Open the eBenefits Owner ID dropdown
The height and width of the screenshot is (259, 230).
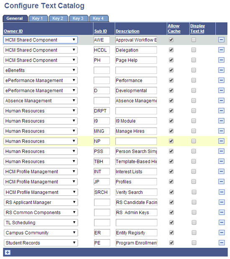click(x=41, y=70)
